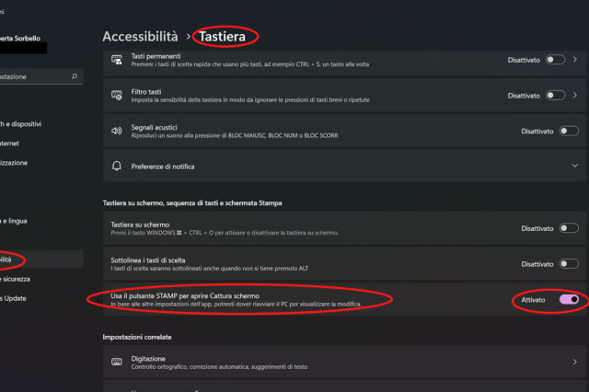Toggle the Tasti permanenti switch
This screenshot has height=392, width=589.
[x=555, y=60]
